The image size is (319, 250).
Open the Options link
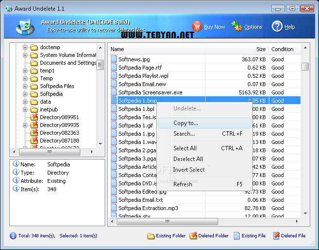coord(253,27)
